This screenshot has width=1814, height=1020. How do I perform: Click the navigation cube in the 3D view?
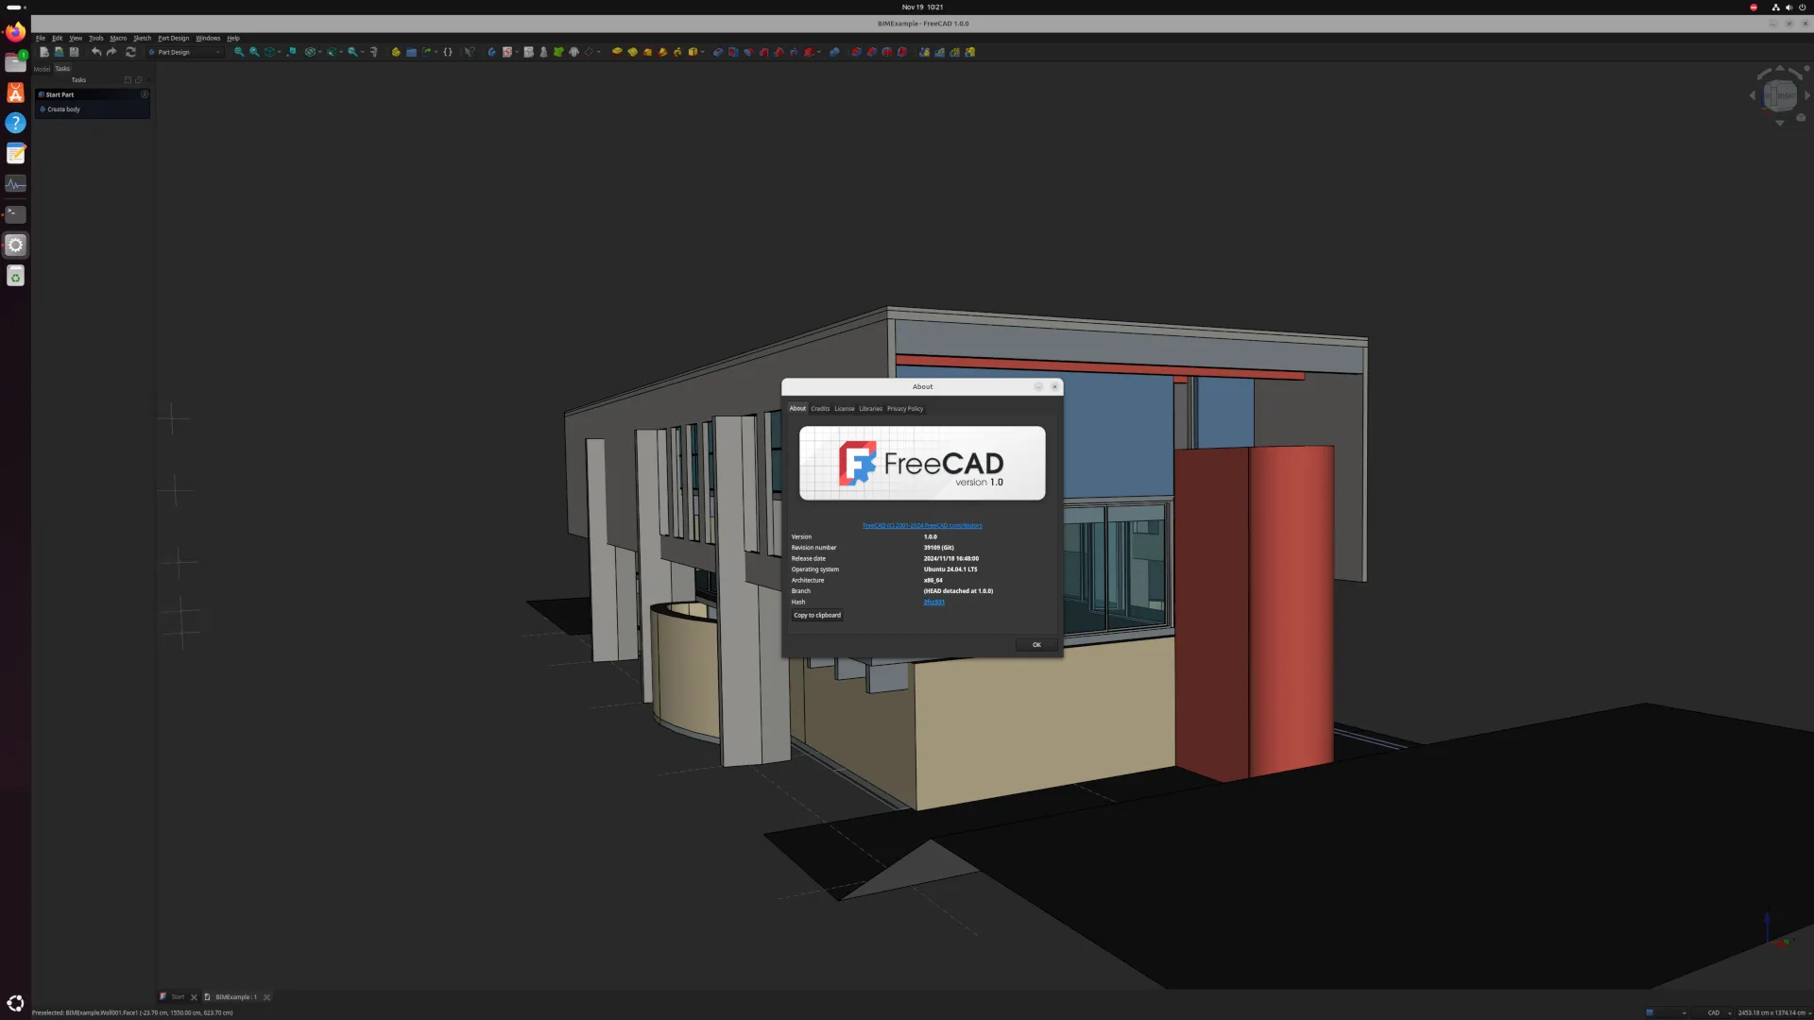[1780, 95]
